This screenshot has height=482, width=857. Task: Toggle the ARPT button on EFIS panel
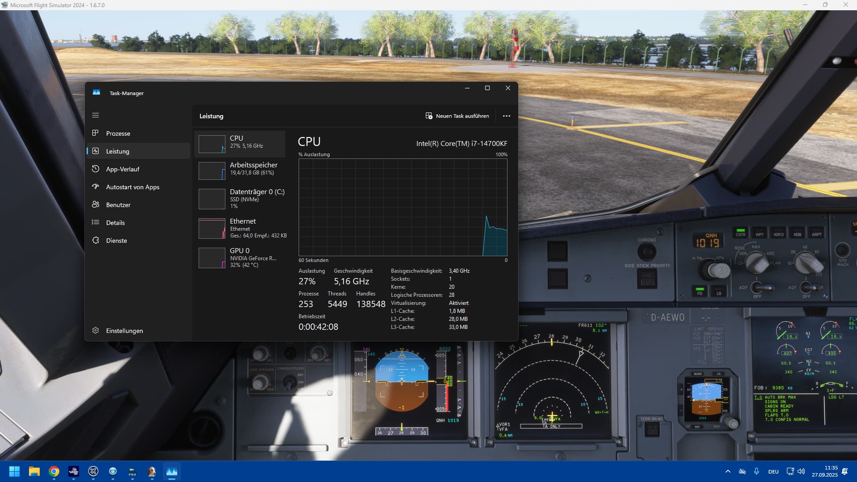(816, 233)
